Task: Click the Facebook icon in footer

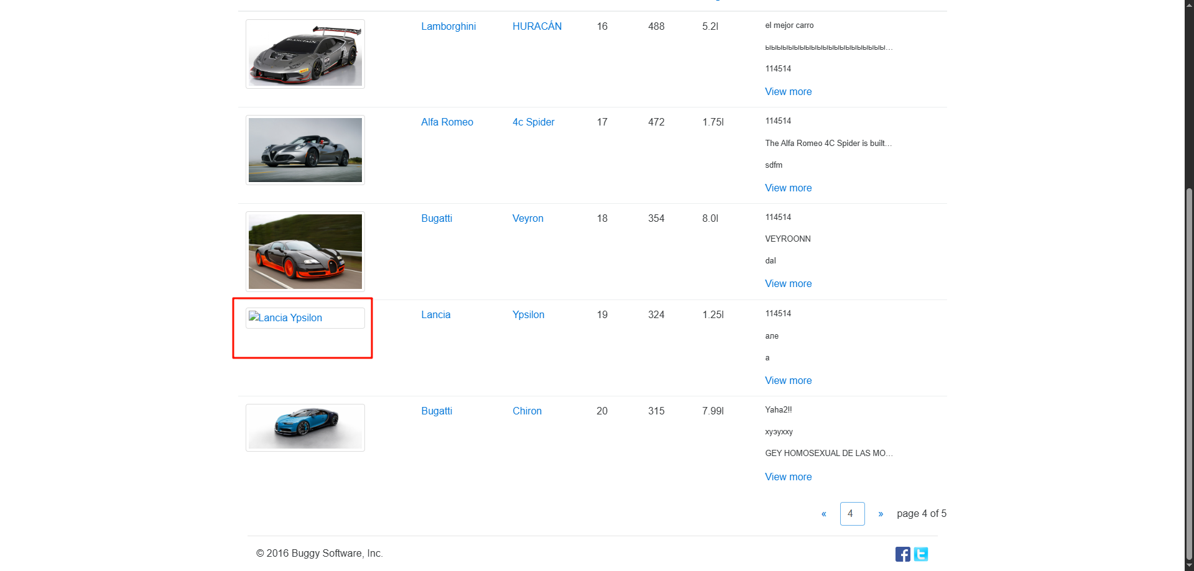Action: (x=902, y=554)
